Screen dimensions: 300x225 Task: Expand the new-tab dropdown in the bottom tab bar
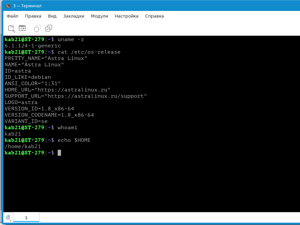[x=8, y=218]
